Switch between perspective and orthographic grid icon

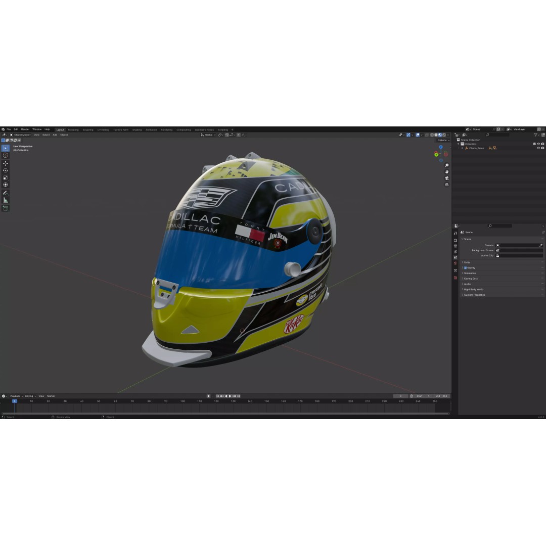447,185
